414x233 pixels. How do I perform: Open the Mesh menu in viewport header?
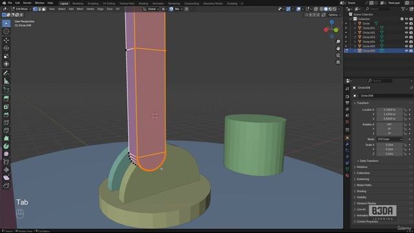(x=80, y=9)
